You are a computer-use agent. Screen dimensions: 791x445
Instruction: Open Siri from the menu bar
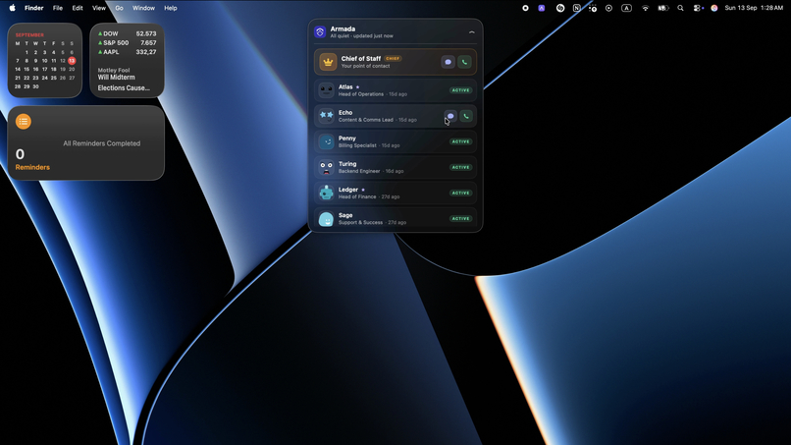[x=714, y=8]
